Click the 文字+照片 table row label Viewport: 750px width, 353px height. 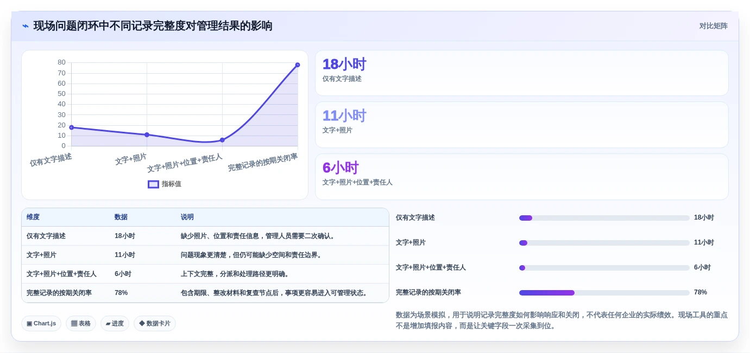[x=41, y=255]
